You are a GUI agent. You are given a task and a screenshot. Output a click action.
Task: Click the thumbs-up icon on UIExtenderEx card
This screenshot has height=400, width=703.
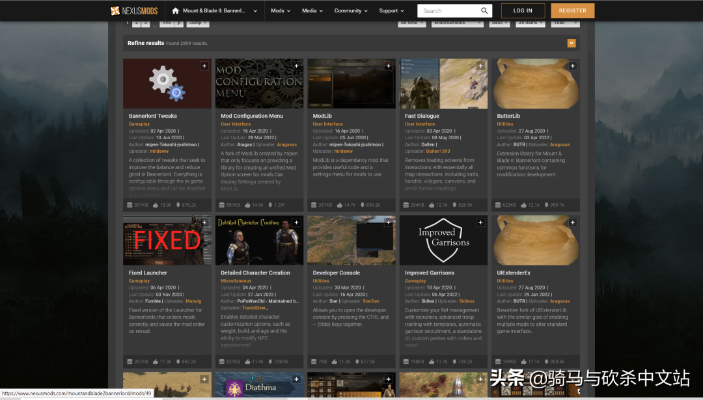click(523, 362)
